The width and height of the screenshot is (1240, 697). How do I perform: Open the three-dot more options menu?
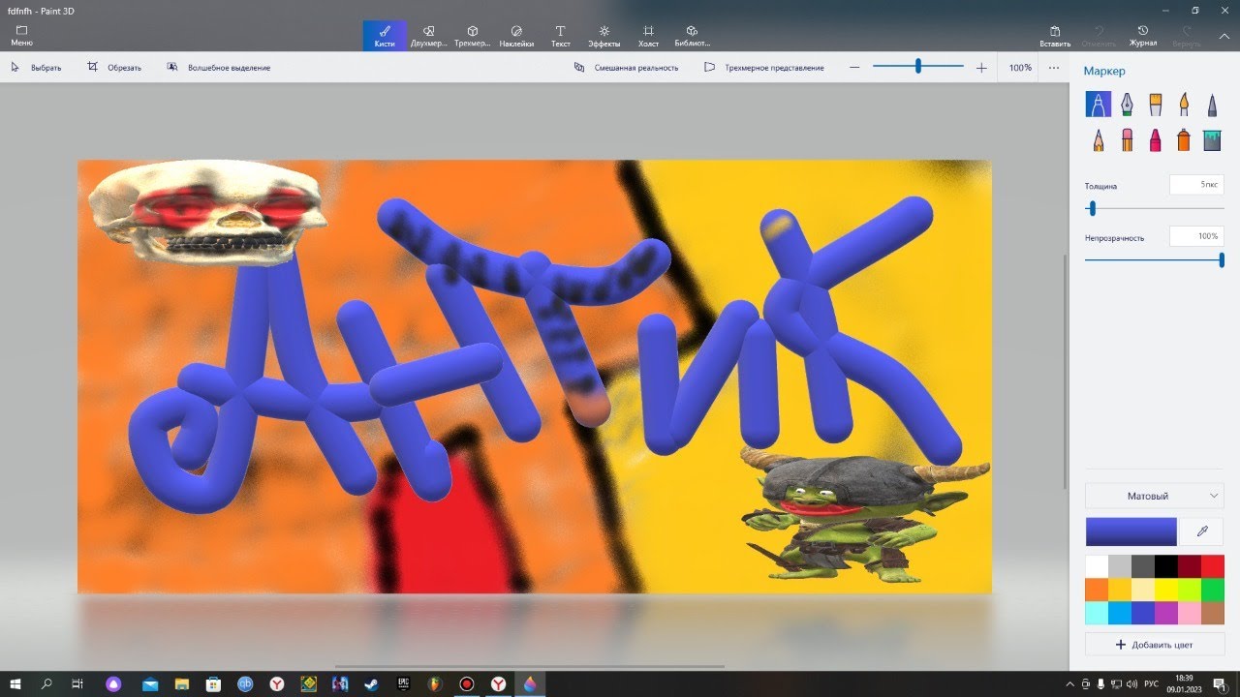pos(1054,68)
